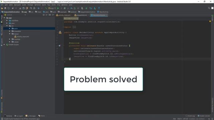The width and height of the screenshot is (214, 120).
Task: Click the override gutter icon next to onCreate
Action: pyautogui.click(x=60, y=46)
